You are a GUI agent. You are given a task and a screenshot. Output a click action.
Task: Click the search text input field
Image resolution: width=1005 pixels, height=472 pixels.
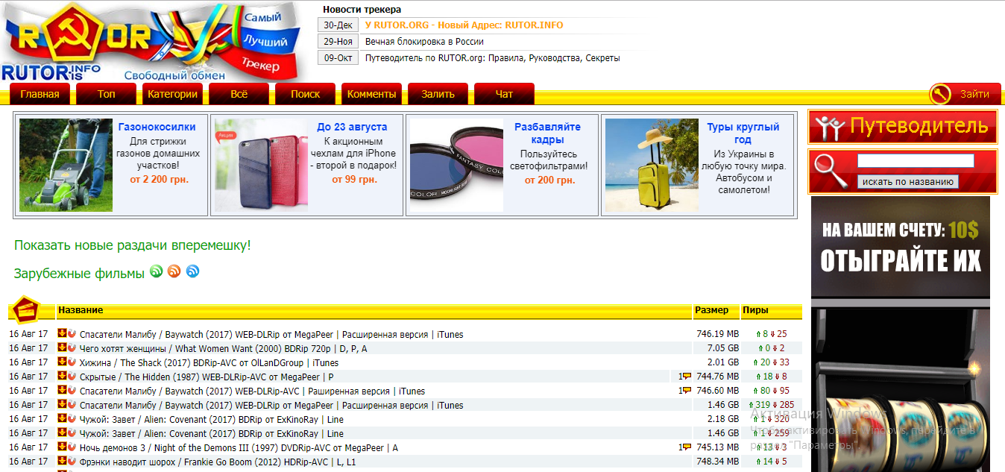(916, 161)
